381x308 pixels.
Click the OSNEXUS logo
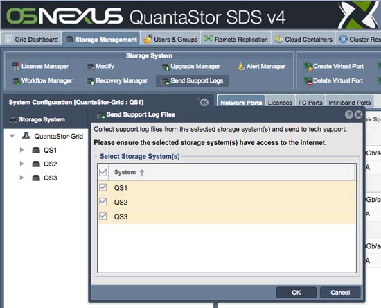pyautogui.click(x=64, y=17)
